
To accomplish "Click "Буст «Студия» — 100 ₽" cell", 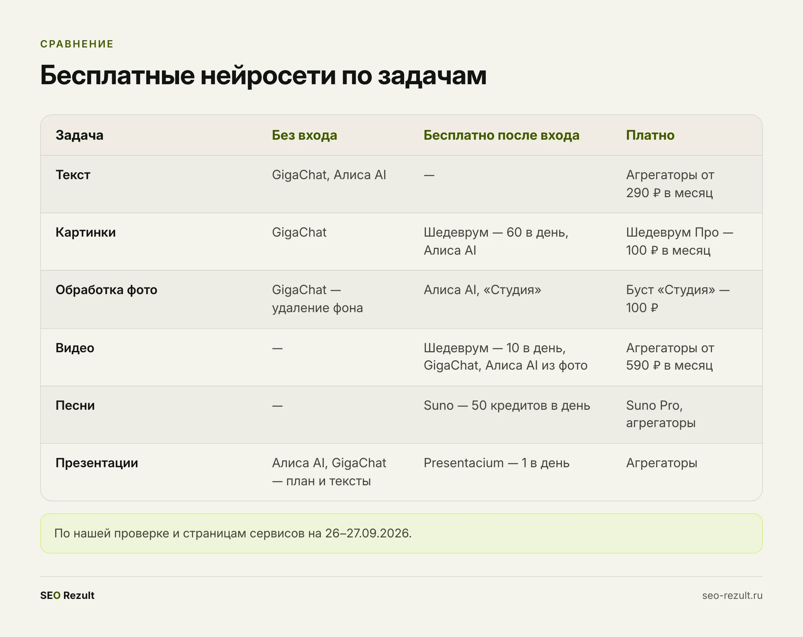I will pyautogui.click(x=678, y=299).
